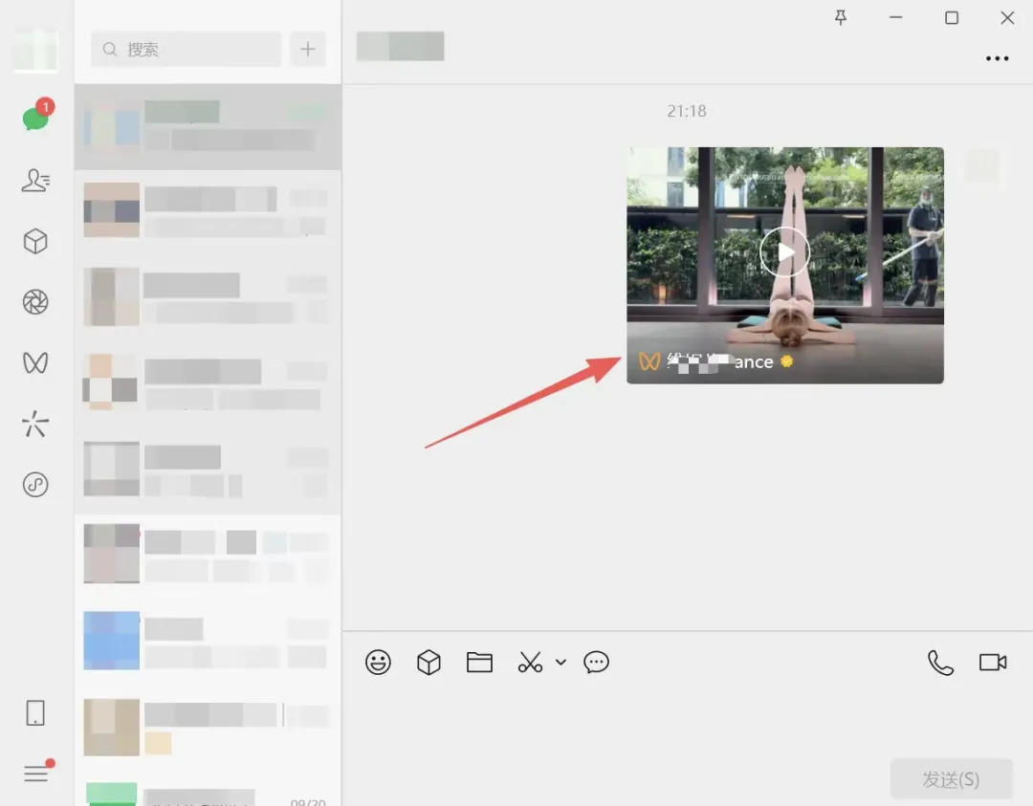Open the hamburger settings menu
Viewport: 1033px width, 806px height.
[x=37, y=772]
